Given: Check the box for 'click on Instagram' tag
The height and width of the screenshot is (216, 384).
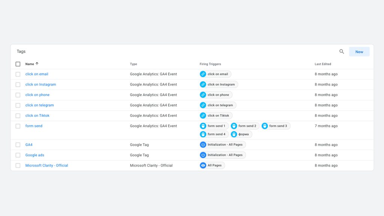Looking at the screenshot, I should [18, 84].
